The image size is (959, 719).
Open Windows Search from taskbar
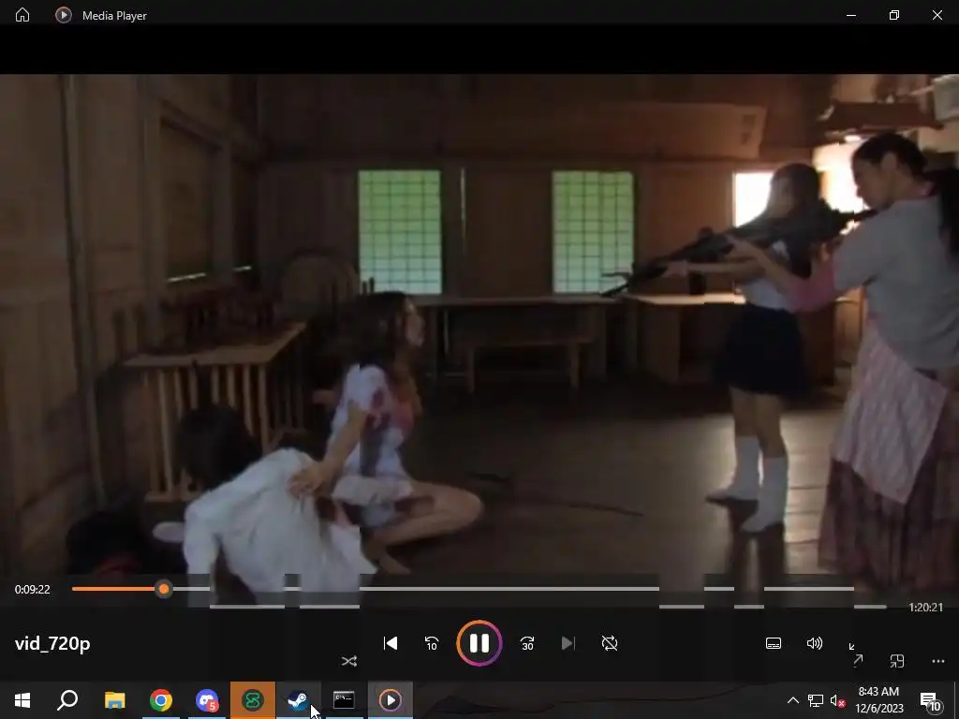point(67,700)
